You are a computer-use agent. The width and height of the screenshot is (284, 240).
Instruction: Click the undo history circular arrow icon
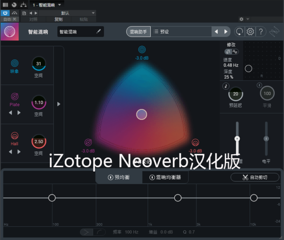click(x=240, y=32)
